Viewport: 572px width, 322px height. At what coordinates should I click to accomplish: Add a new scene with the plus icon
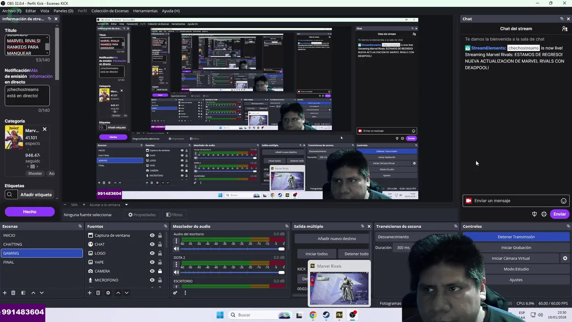5,292
